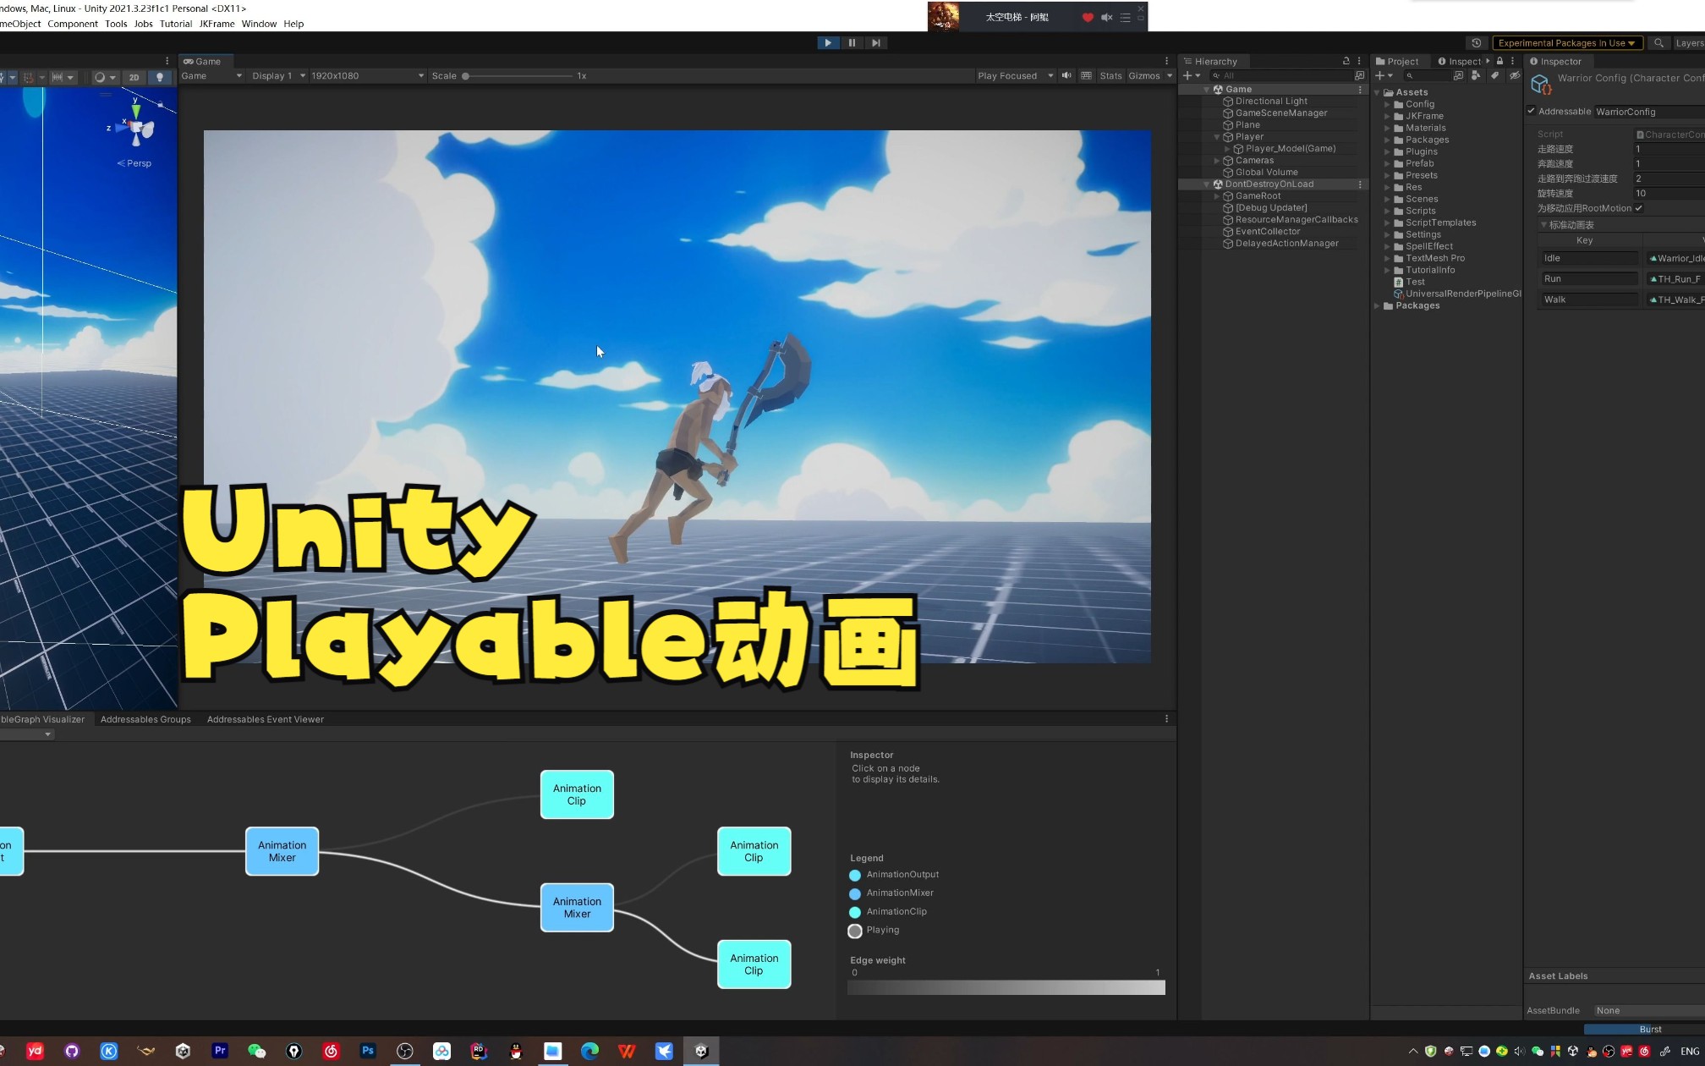Click the topmost Animation Clip node
Image resolution: width=1705 pixels, height=1066 pixels.
[577, 794]
